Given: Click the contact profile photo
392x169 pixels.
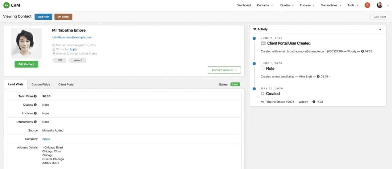Looking at the screenshot, I should pos(27,43).
